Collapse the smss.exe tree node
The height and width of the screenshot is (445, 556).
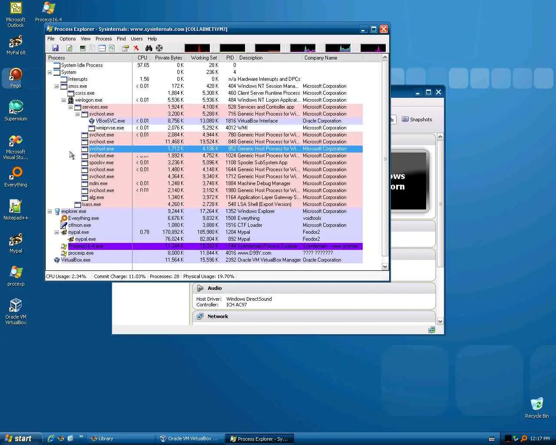(56, 86)
